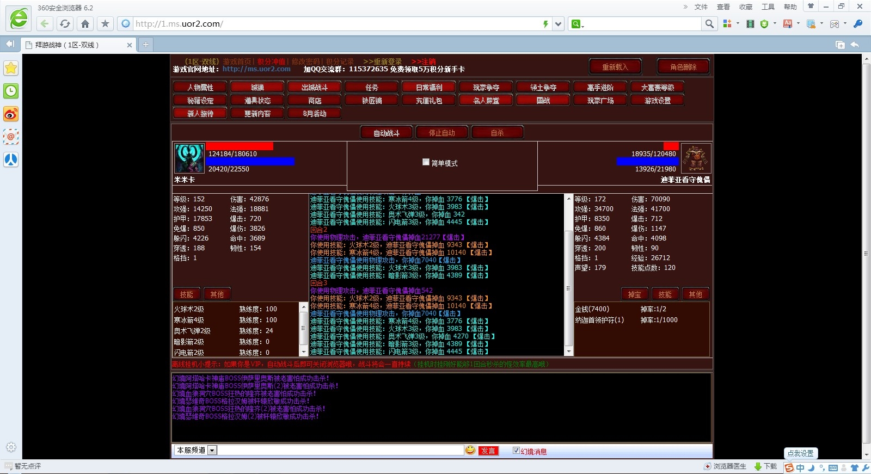Click the gamepad icon in browser toolbar
Image resolution: width=871 pixels, height=474 pixels.
834,24
